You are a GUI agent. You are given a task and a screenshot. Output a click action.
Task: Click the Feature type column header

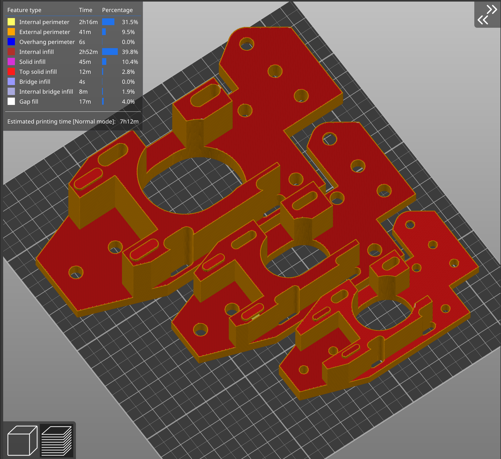coord(24,10)
